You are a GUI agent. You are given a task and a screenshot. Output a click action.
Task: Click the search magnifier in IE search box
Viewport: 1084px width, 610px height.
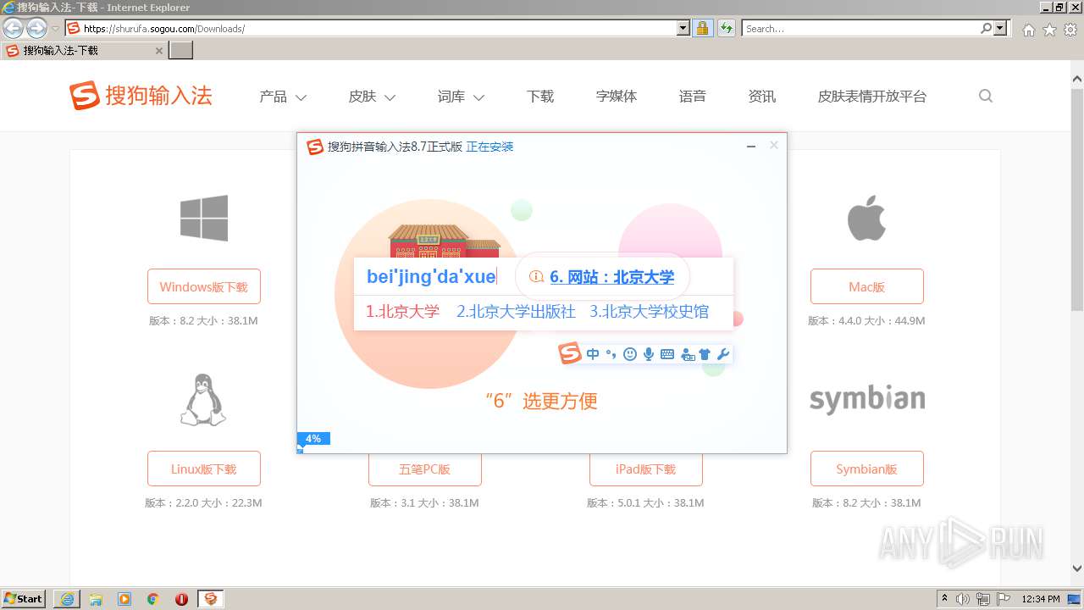(x=986, y=29)
